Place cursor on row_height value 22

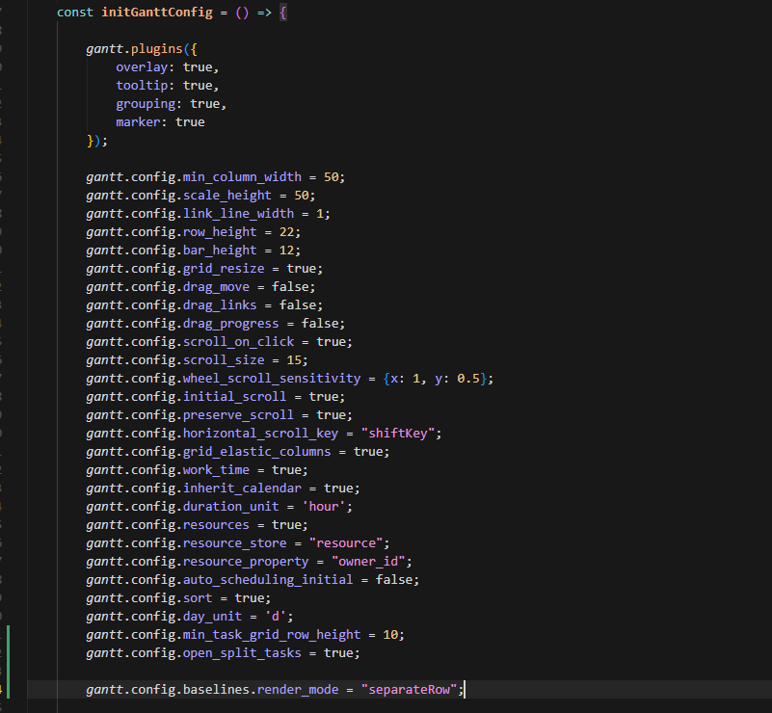click(x=290, y=232)
